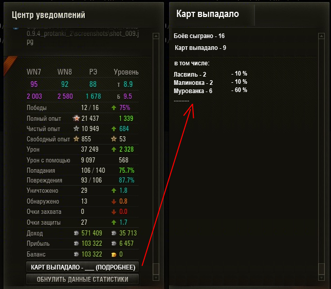Screen dimensions: 331x289
Task: Click the grey star beside Чистый опыт
Action: pyautogui.click(x=76, y=129)
